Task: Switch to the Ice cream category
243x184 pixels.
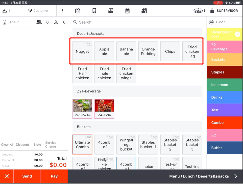Action: (225, 85)
